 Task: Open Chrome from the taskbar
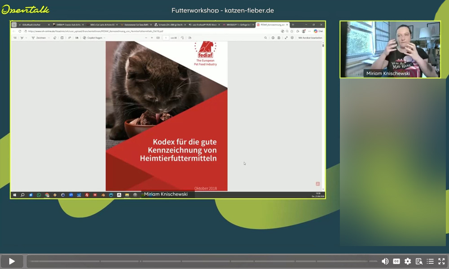point(47,195)
